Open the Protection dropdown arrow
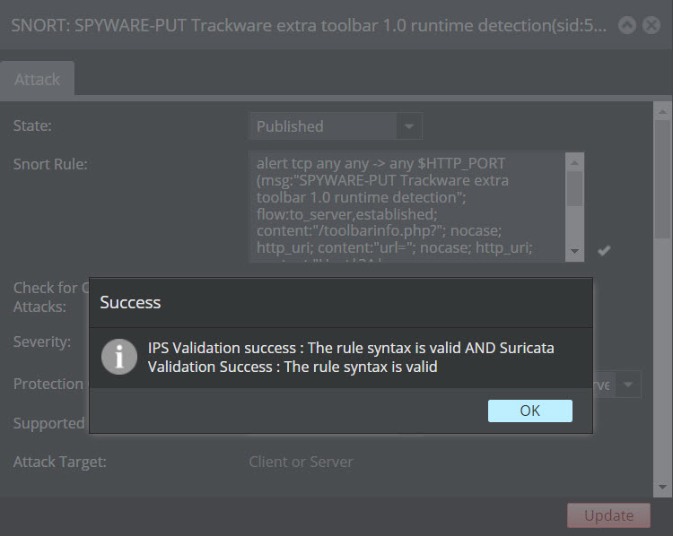Viewport: 673px width, 536px height. [x=628, y=385]
